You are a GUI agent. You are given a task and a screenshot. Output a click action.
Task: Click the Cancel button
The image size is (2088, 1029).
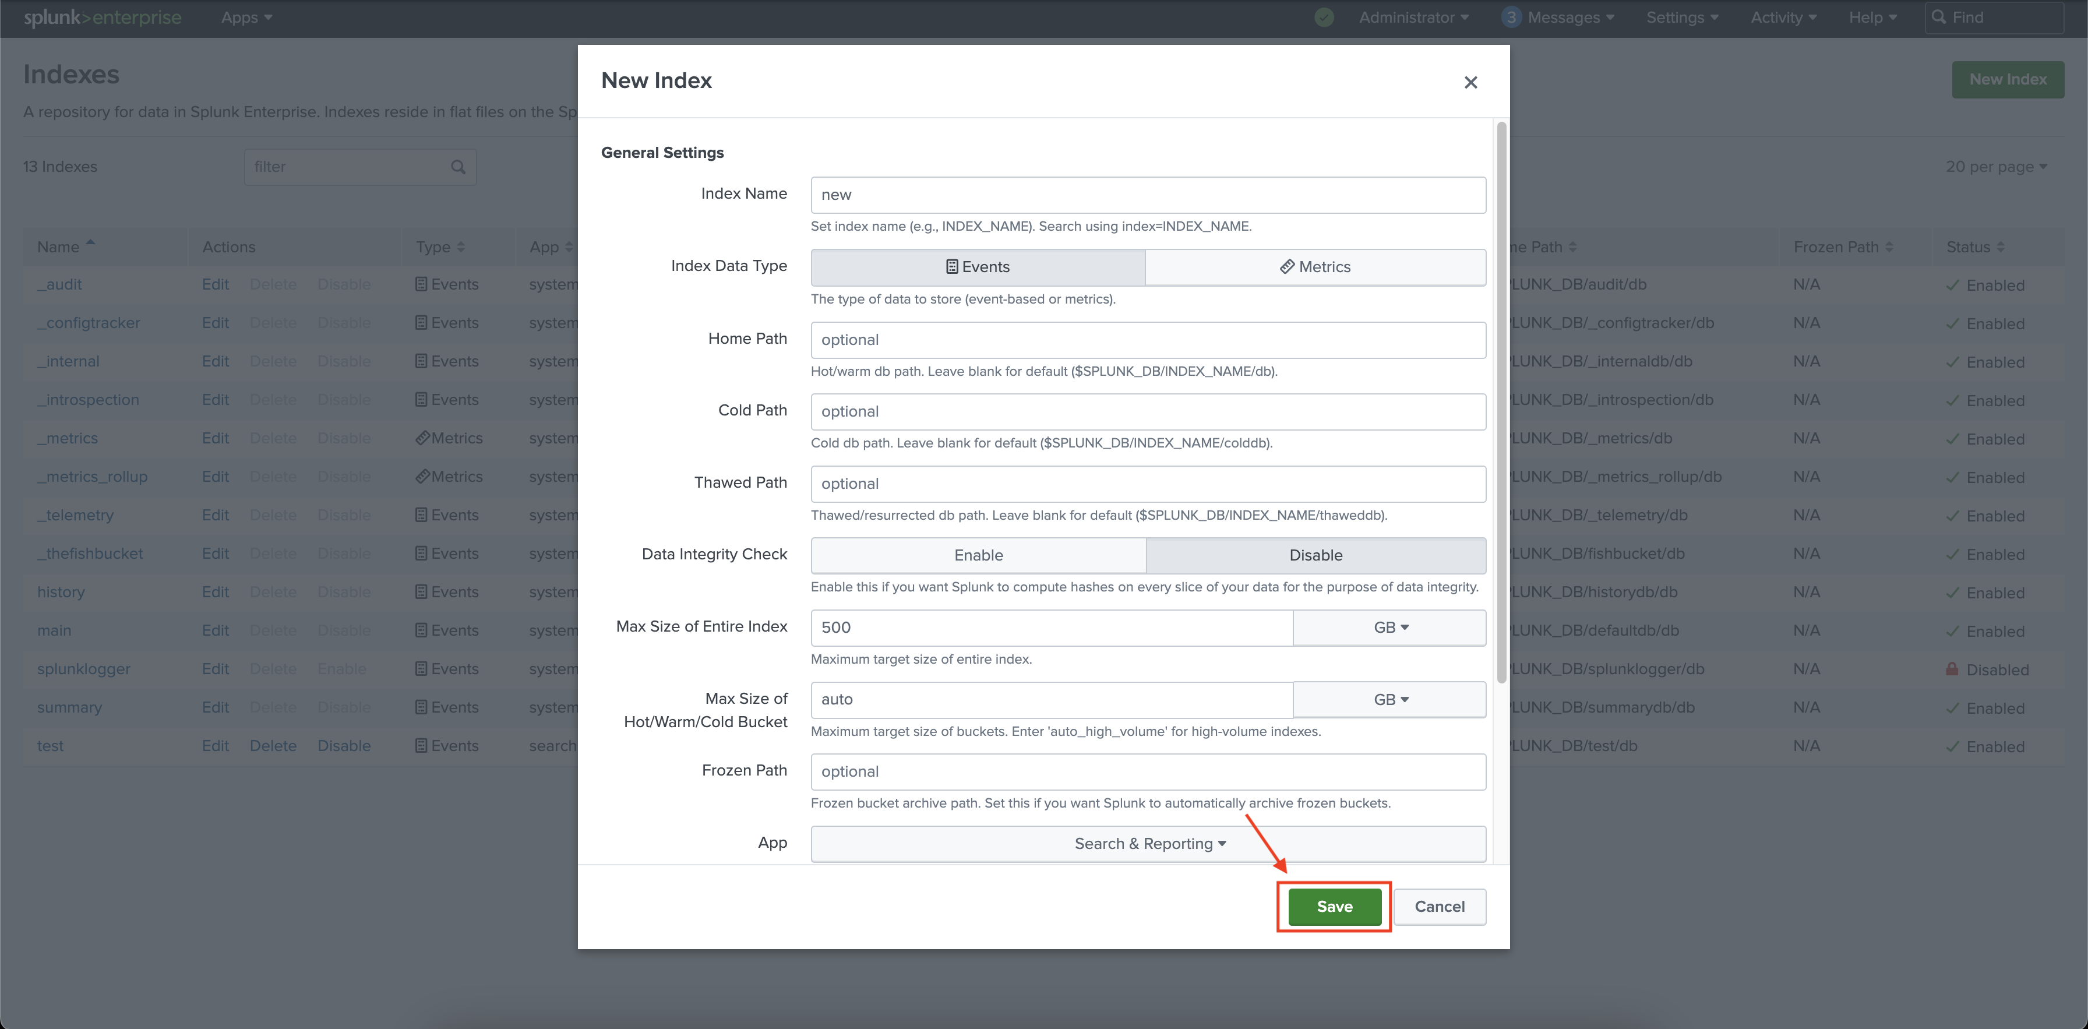[1439, 907]
